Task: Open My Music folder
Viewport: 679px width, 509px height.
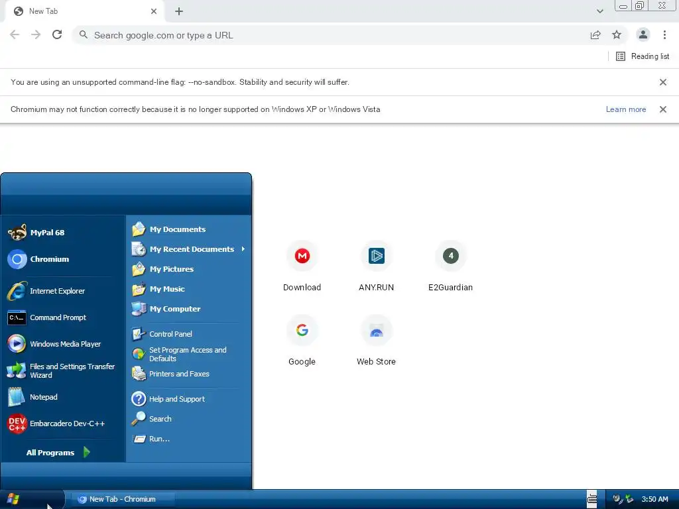Action: 189,289
